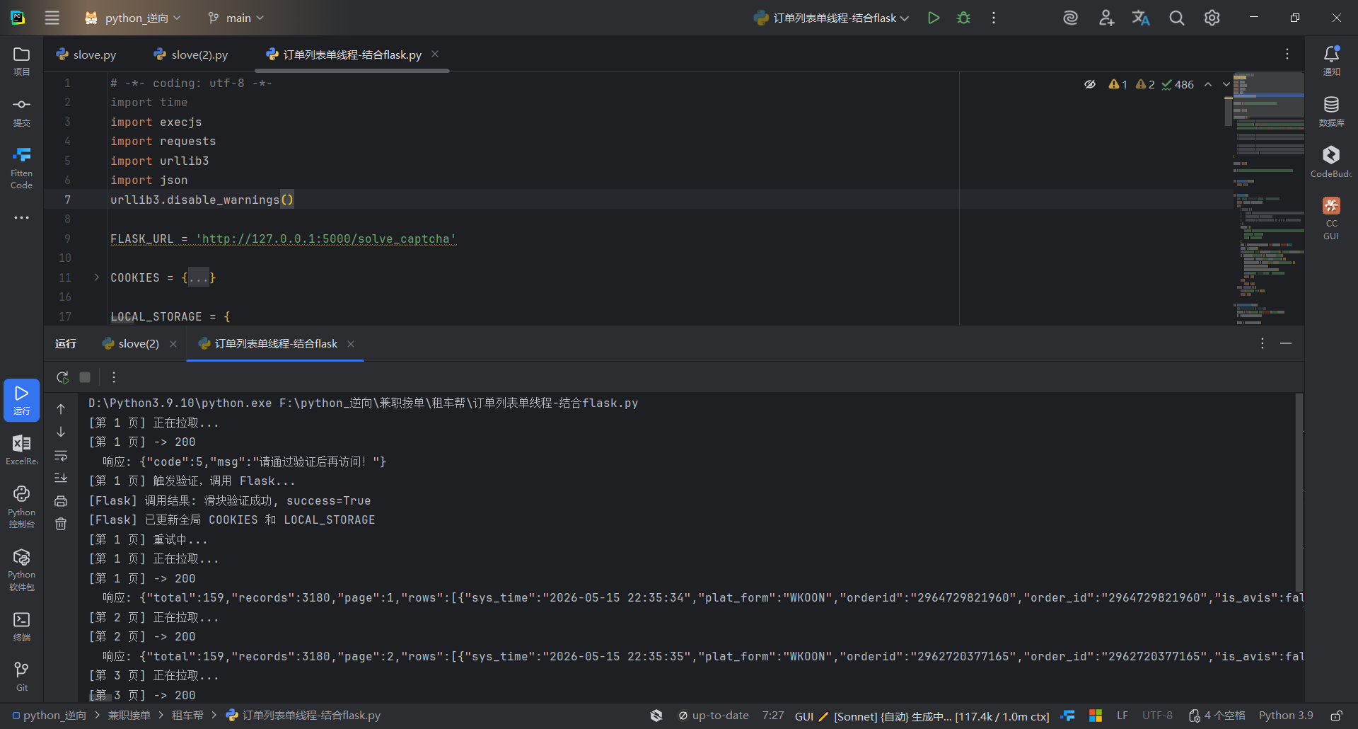Toggle scroll to end in console
Image resolution: width=1358 pixels, height=729 pixels.
[61, 478]
